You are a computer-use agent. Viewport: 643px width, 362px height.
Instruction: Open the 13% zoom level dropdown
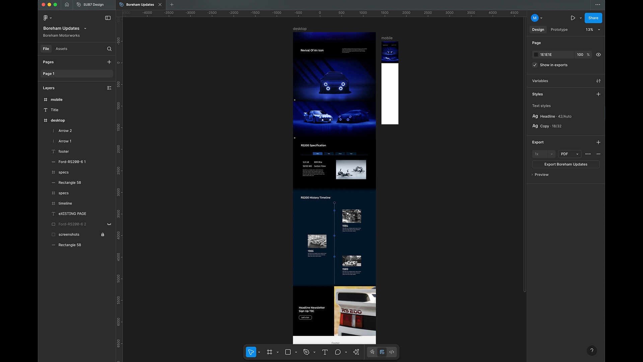(593, 29)
